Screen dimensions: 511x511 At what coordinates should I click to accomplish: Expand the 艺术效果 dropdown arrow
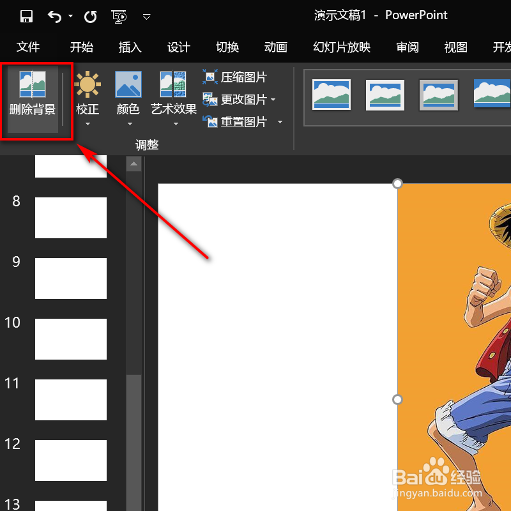(x=176, y=124)
